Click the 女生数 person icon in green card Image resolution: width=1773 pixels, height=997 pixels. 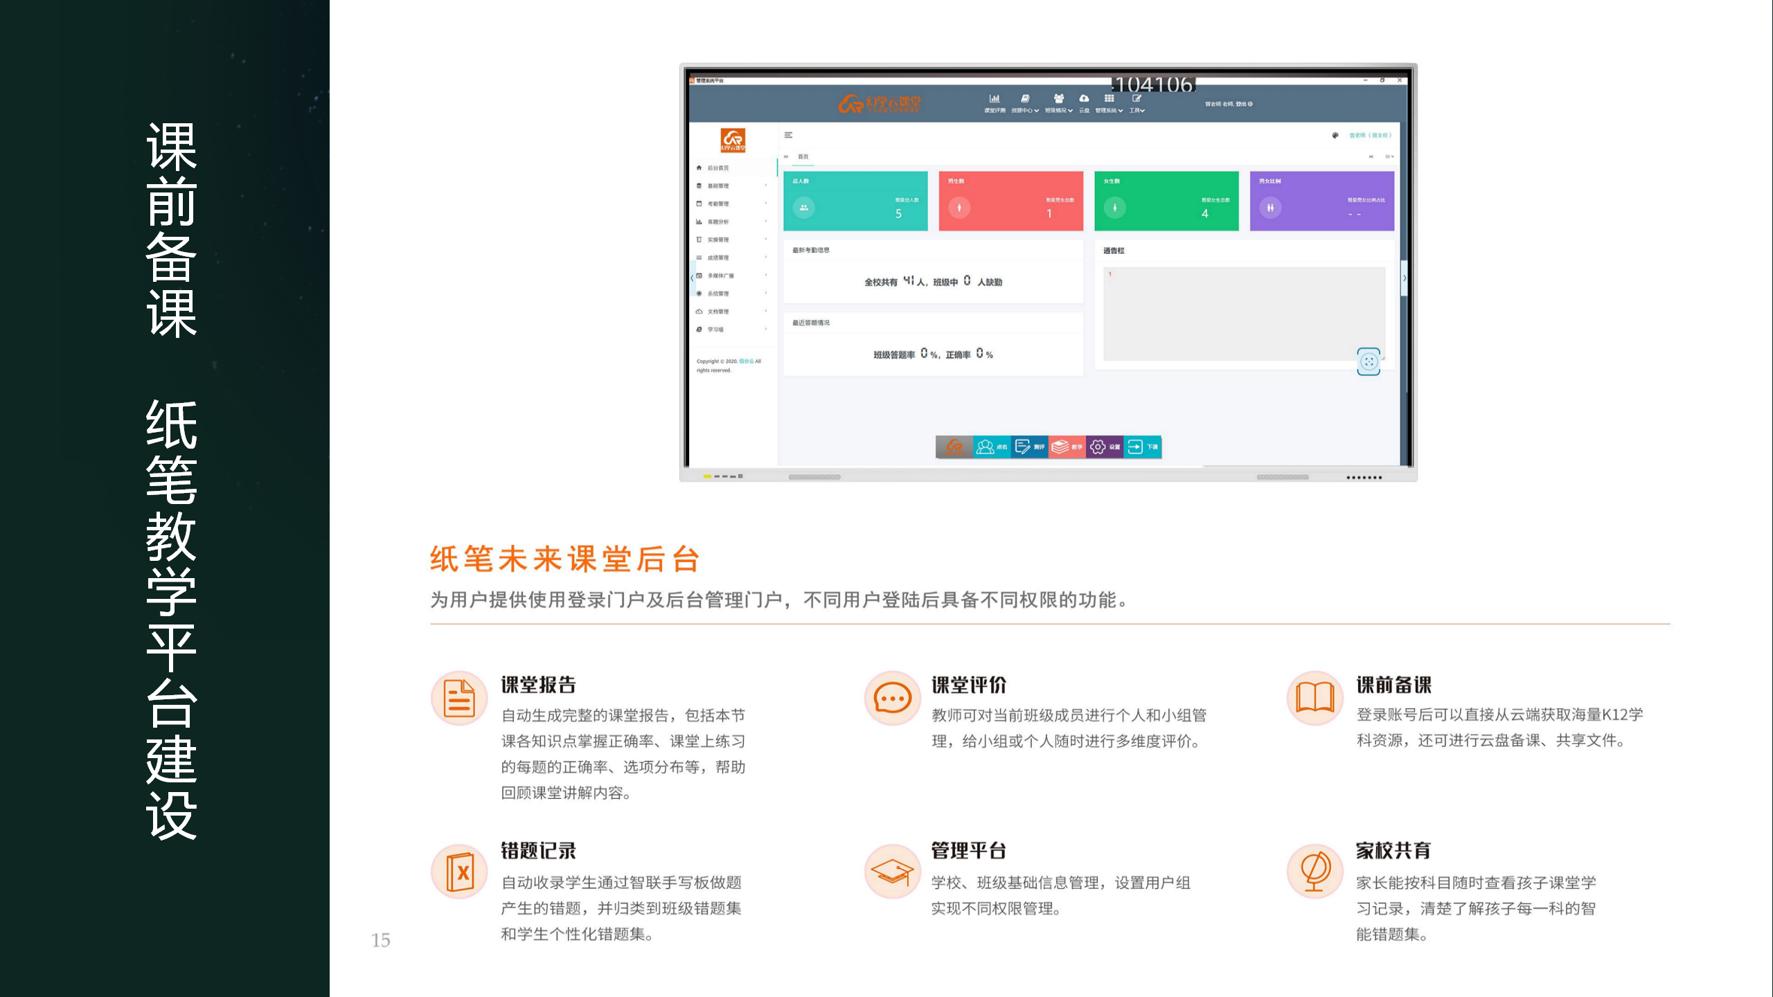(1115, 207)
